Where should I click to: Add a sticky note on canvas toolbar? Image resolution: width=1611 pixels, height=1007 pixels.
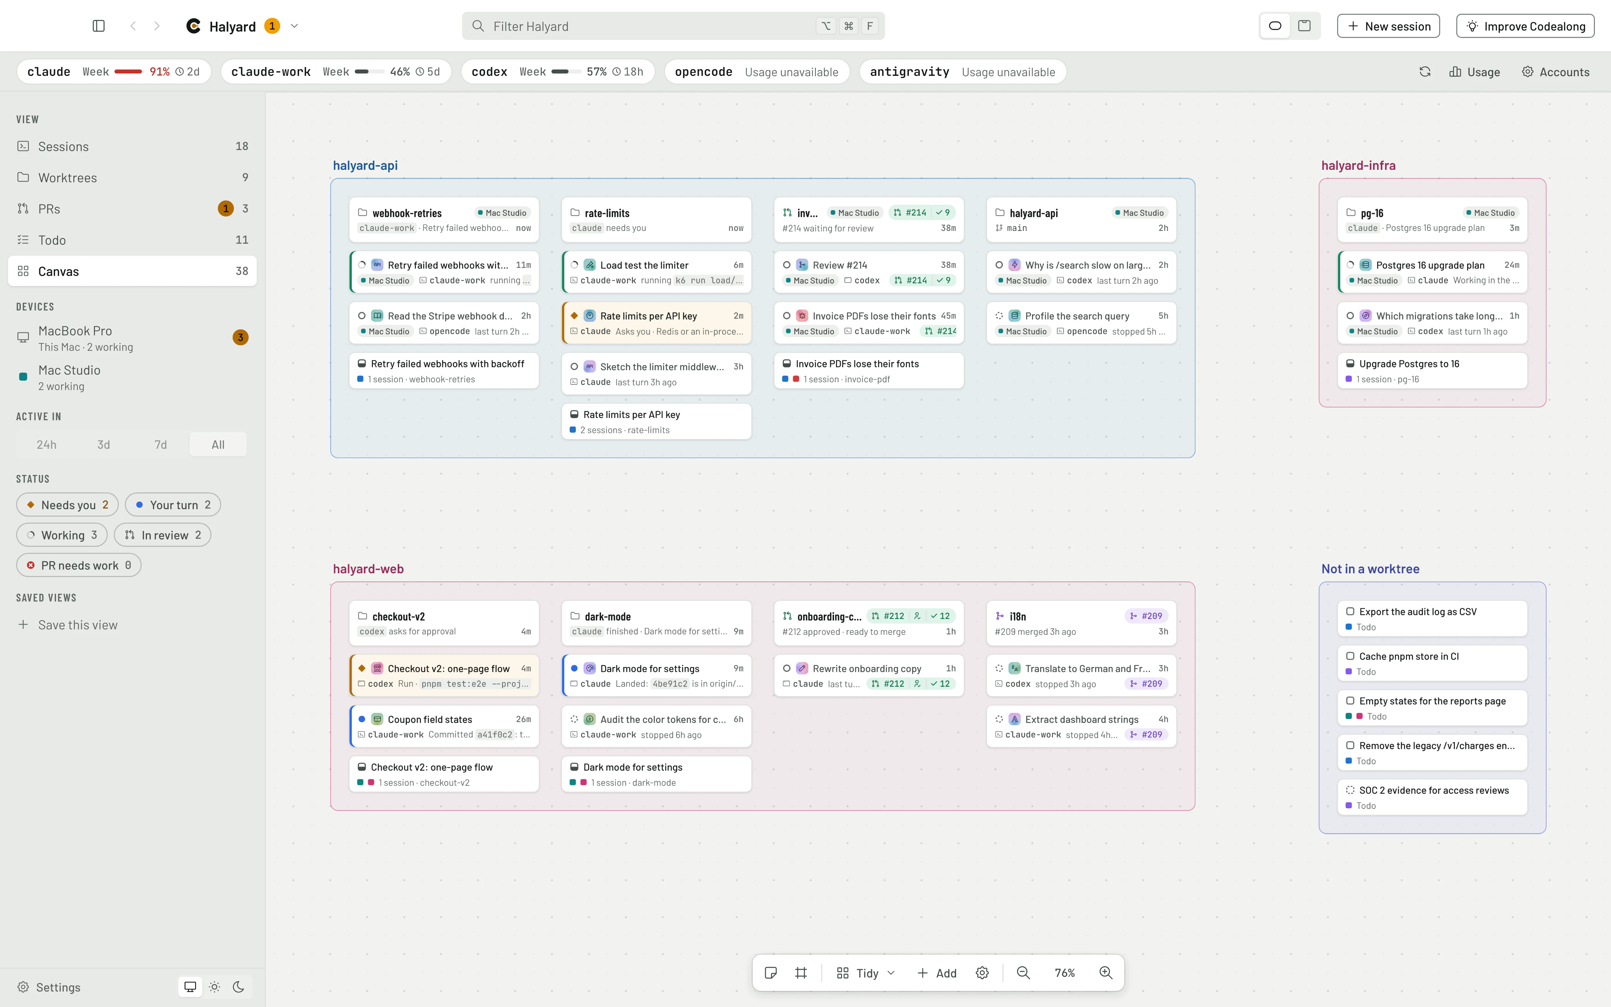click(771, 973)
